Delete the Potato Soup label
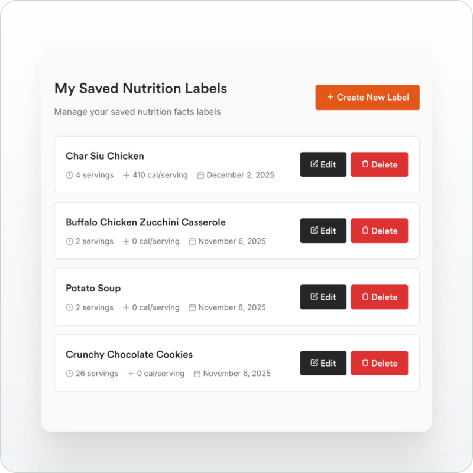The image size is (473, 473). tap(379, 297)
